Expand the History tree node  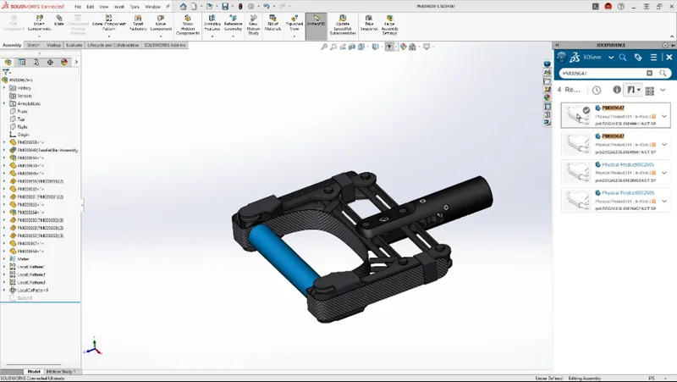pos(4,87)
